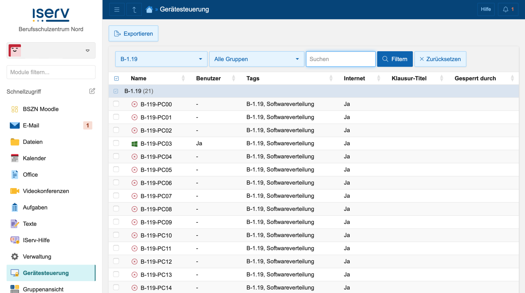
Task: Click offline status icon for B-119-PC01
Action: (x=134, y=117)
